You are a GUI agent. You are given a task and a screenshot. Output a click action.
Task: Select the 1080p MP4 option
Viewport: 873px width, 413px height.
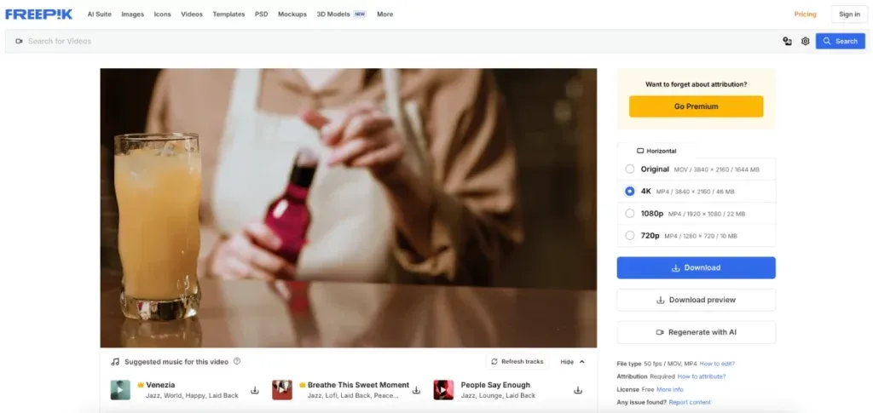(696, 214)
